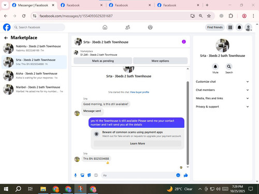Image resolution: width=259 pixels, height=194 pixels.
Task: Open site information icon in address bar
Action: pyautogui.click(x=35, y=16)
